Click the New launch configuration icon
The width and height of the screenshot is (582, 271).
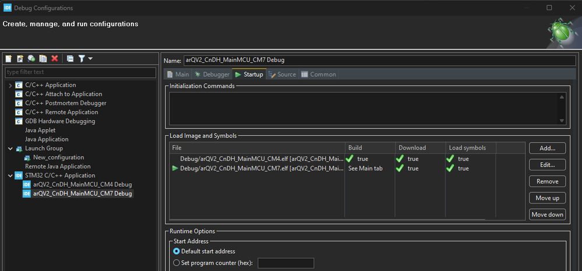pos(8,59)
